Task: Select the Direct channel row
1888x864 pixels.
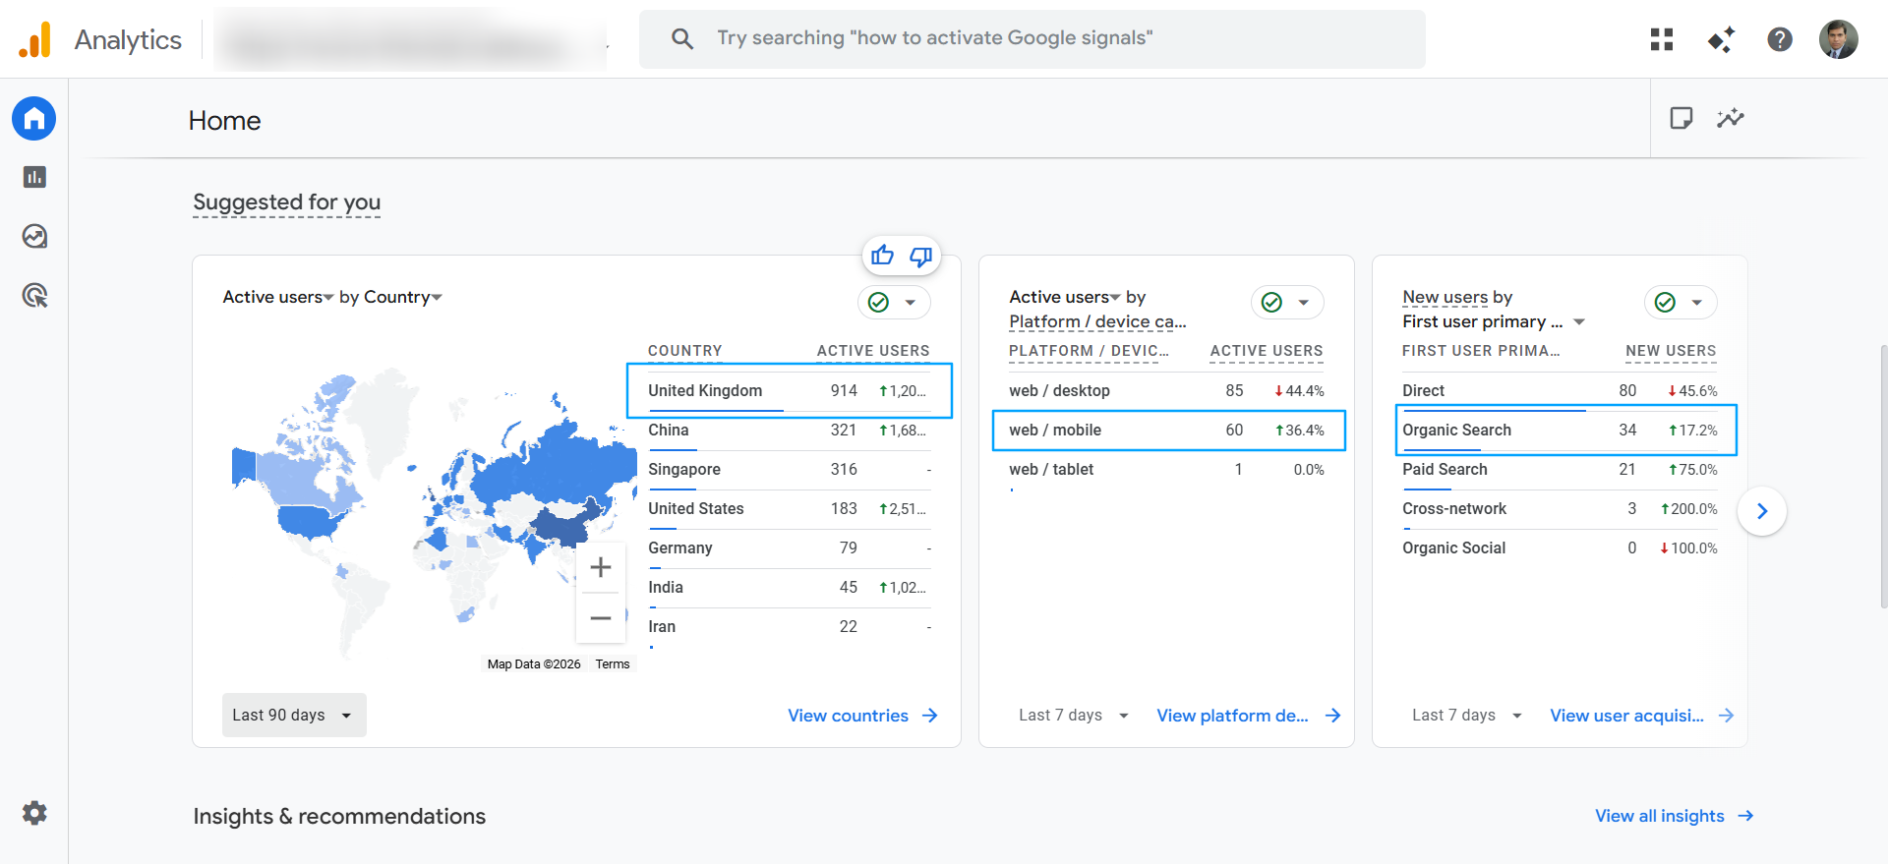Action: pyautogui.click(x=1560, y=391)
